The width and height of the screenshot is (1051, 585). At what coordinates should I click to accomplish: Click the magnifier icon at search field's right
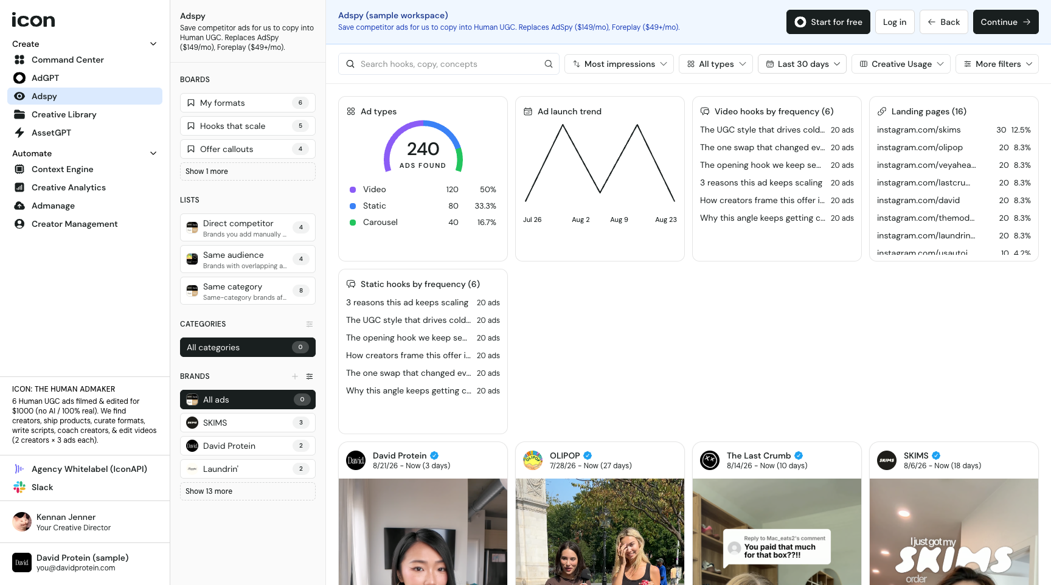[549, 64]
